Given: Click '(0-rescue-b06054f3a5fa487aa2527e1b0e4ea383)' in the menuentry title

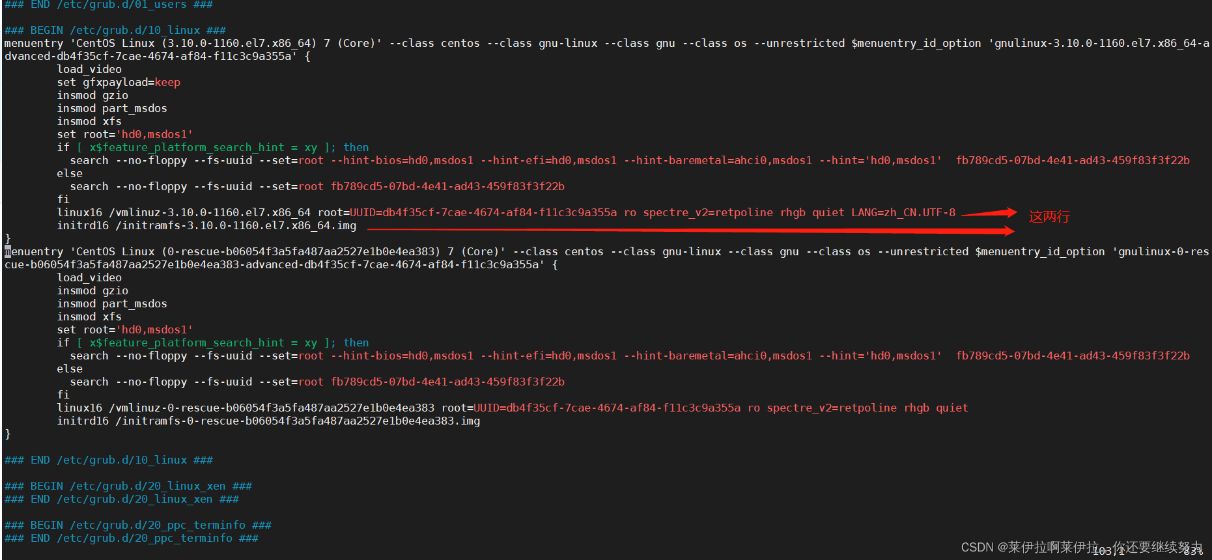Looking at the screenshot, I should 301,251.
